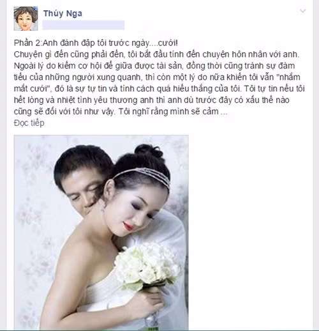Open the Thúy Nga profile name link
The image size is (319, 331).
point(63,13)
